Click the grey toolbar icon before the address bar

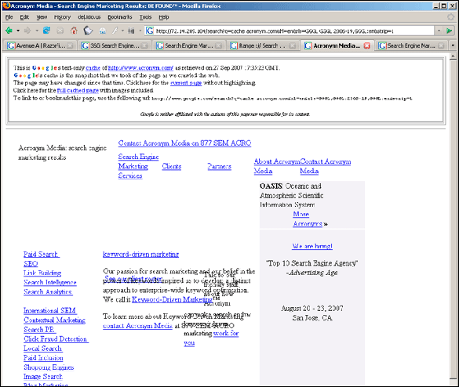(131, 31)
